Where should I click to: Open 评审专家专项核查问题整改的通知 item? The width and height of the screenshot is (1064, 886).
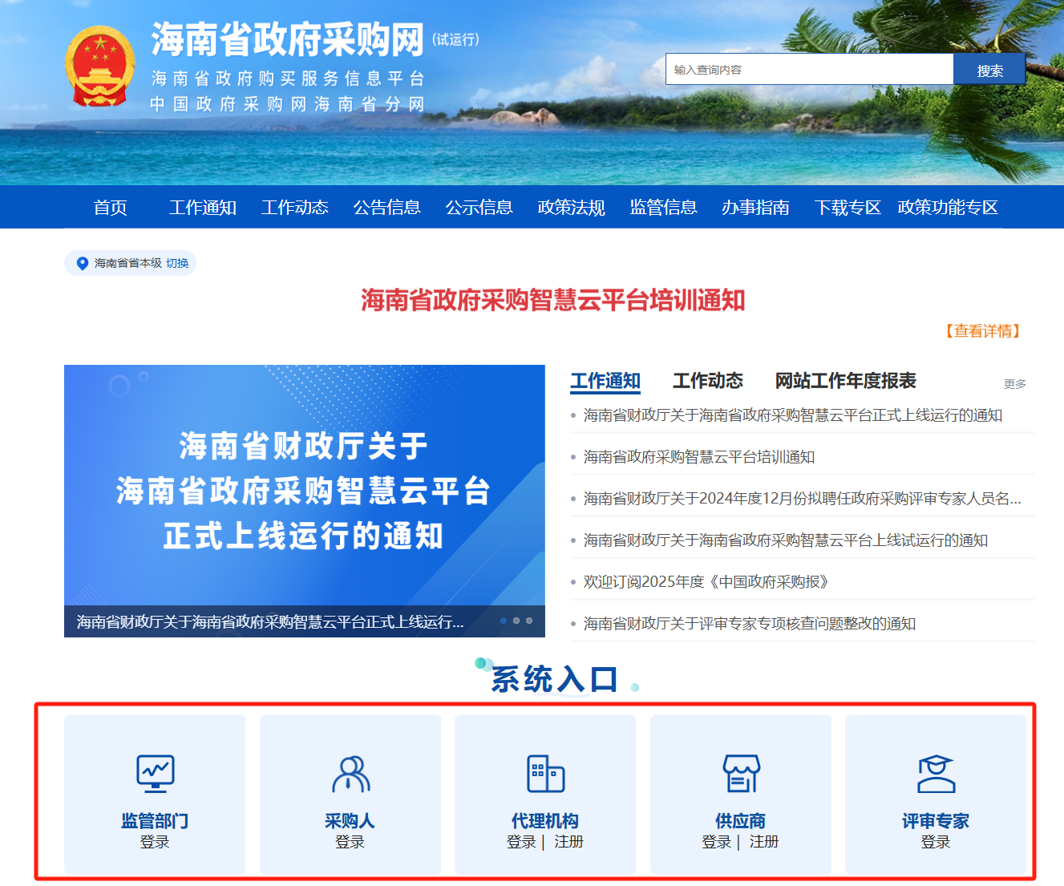[x=750, y=624]
